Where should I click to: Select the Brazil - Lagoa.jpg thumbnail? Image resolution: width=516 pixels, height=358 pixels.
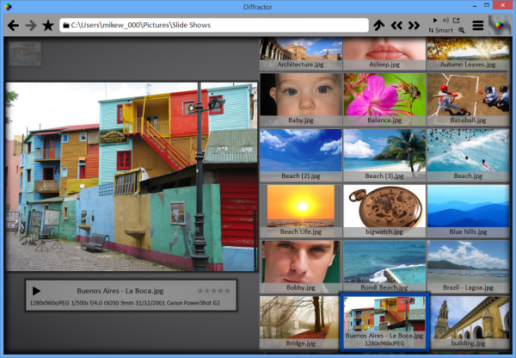tap(468, 266)
